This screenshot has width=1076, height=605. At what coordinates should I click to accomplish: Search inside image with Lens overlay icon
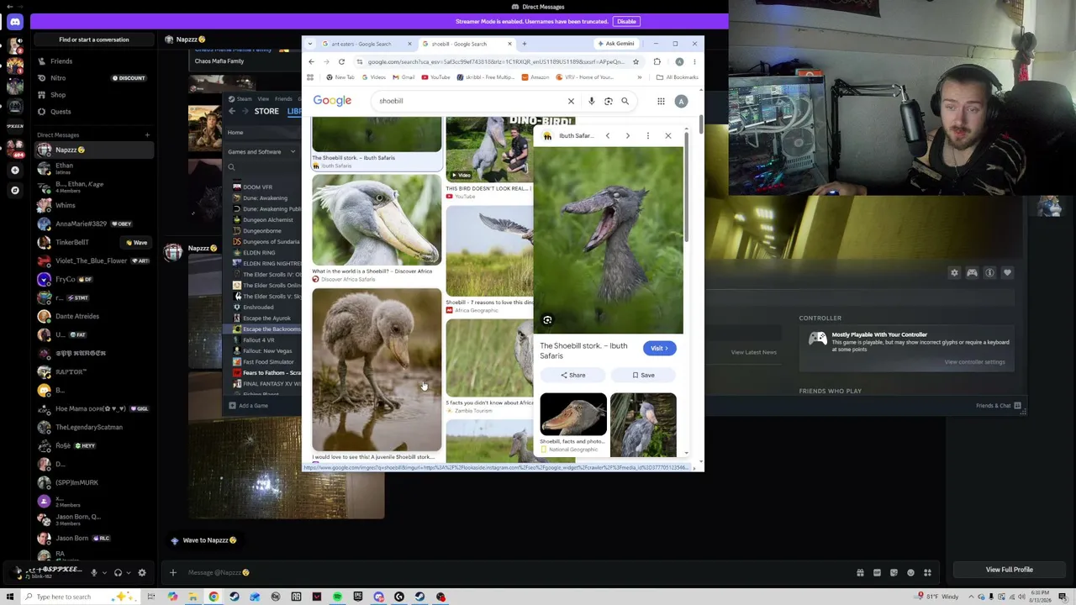547,320
